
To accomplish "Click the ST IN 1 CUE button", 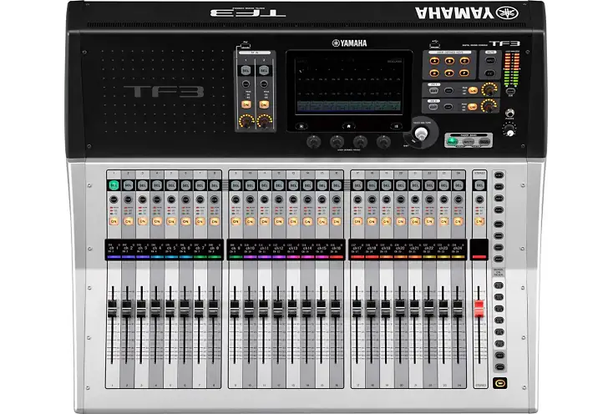I will [x=246, y=83].
